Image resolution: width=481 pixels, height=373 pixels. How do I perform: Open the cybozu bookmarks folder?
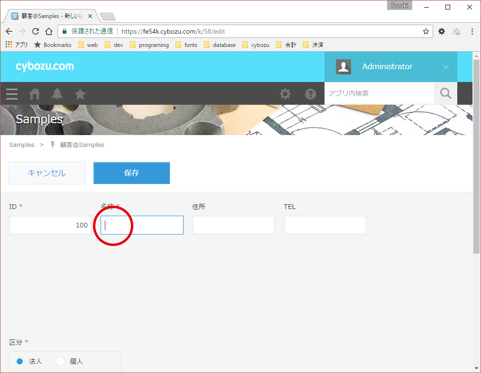point(256,45)
